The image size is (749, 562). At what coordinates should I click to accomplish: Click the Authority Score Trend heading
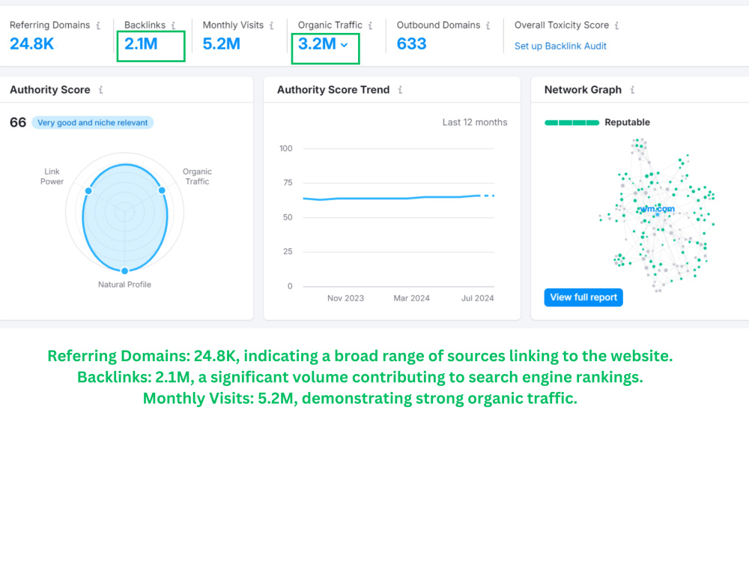[333, 90]
